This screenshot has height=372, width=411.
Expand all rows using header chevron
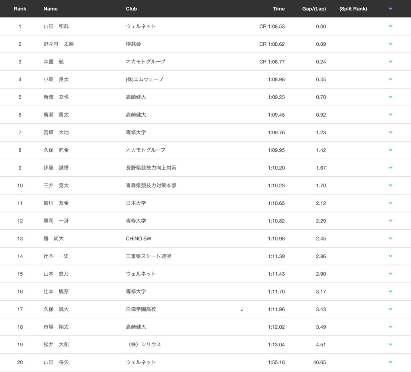point(391,8)
